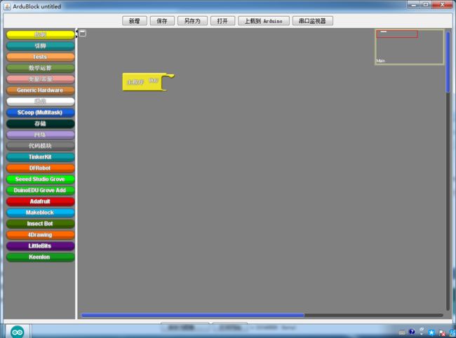This screenshot has height=338, width=456.
Task: Click the 保存 save button
Action: tap(162, 21)
